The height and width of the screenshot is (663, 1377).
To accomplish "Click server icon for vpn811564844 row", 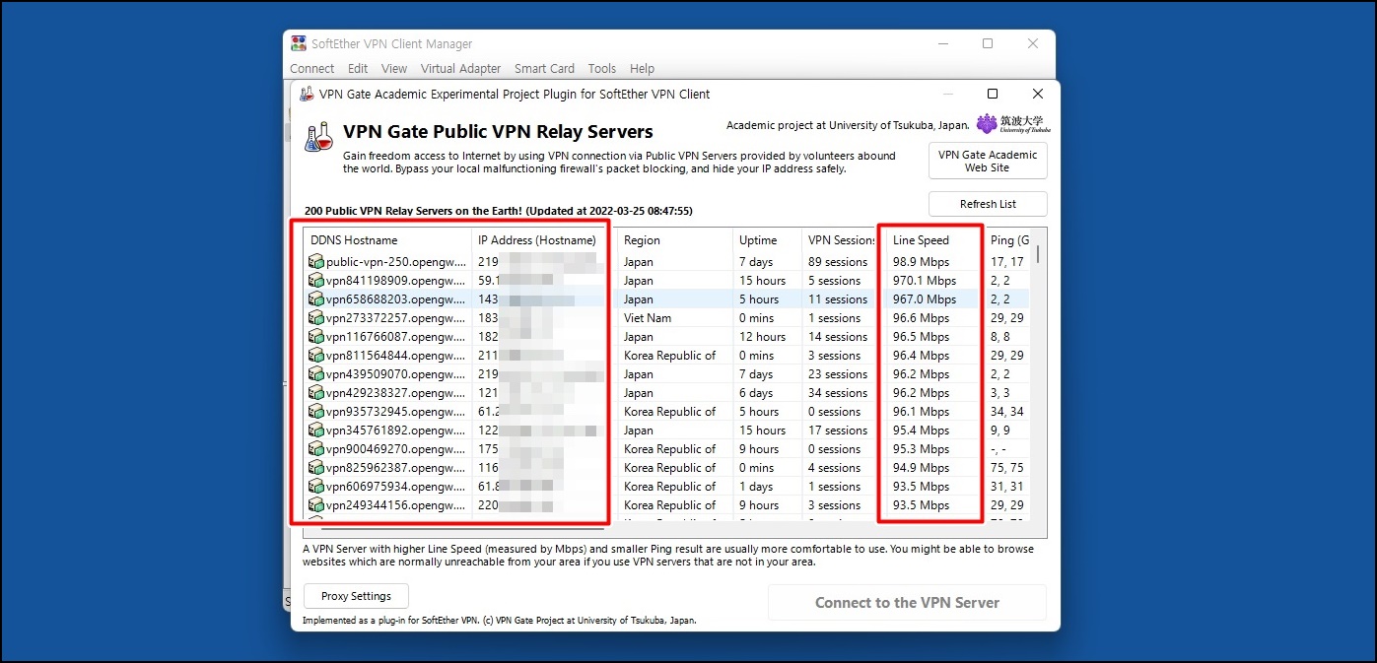I will click(x=316, y=356).
